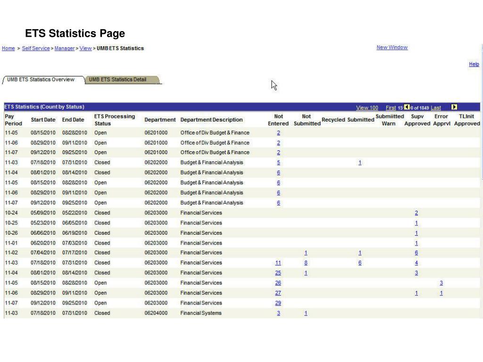Click Supv Approved count 2 for period 10-24
This screenshot has width=483, height=362.
click(416, 213)
